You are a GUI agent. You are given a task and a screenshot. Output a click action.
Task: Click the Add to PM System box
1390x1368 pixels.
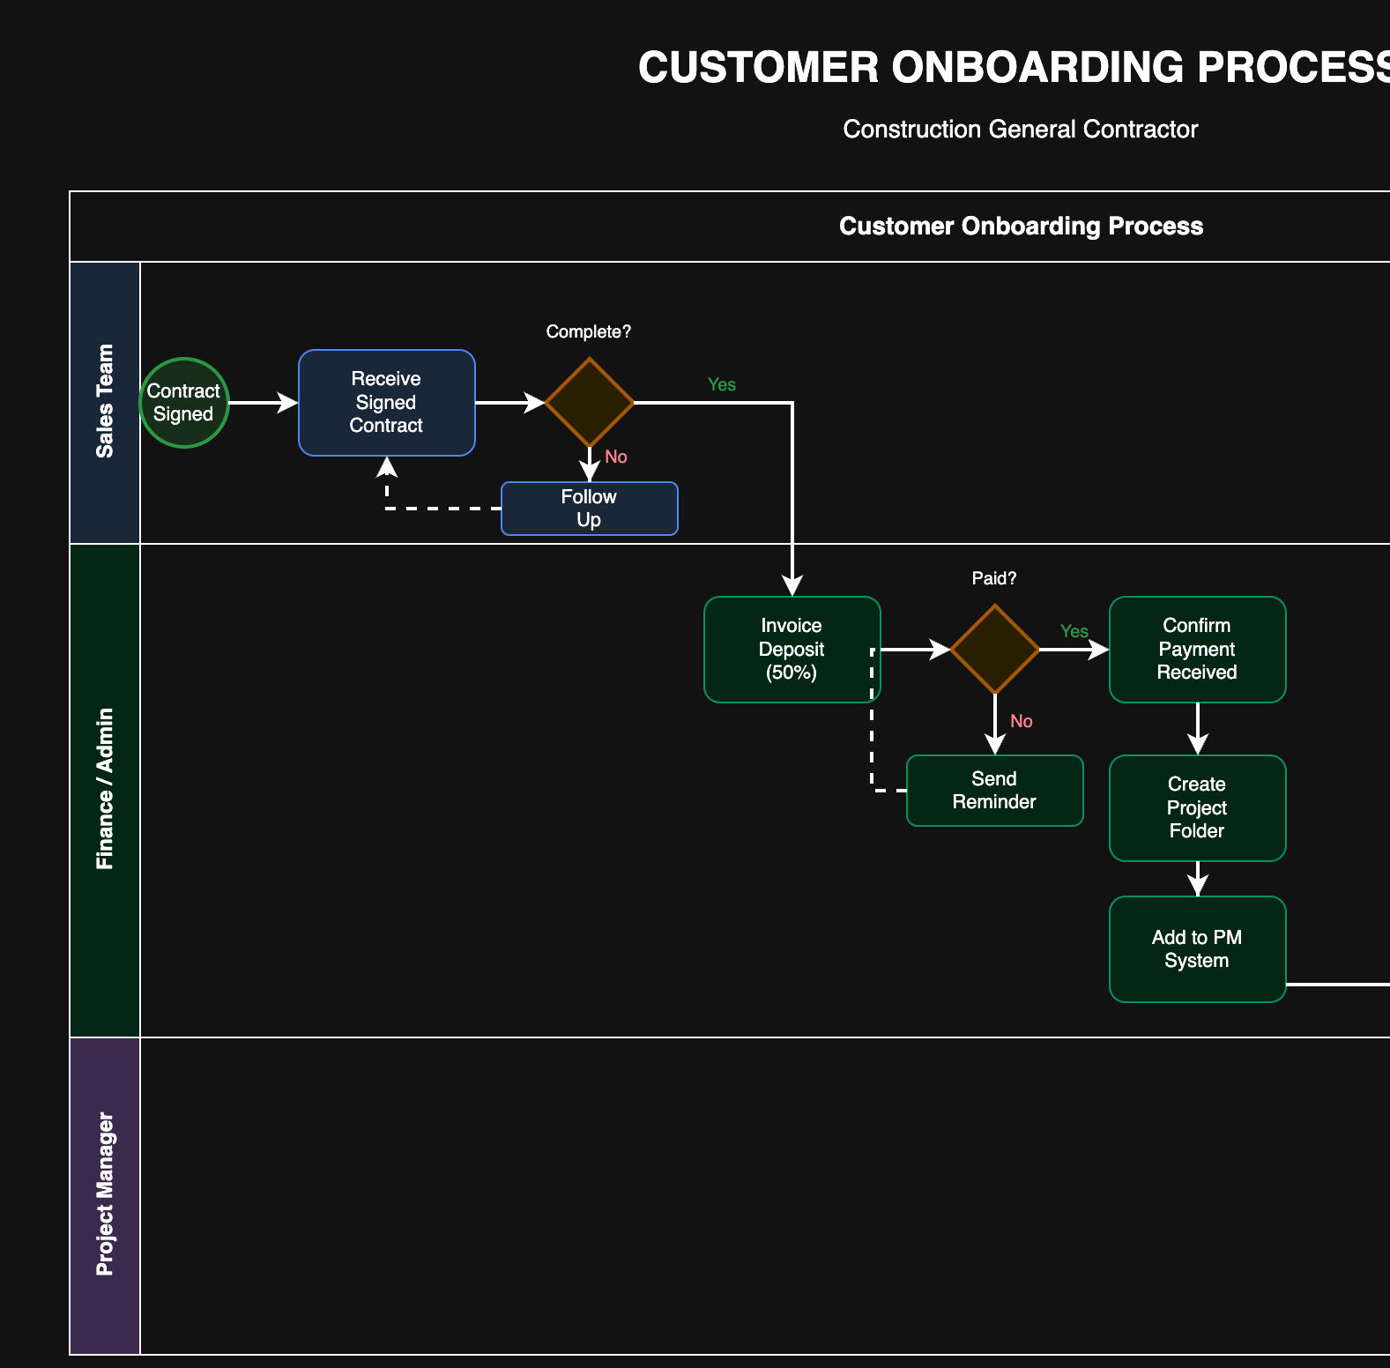click(1197, 949)
